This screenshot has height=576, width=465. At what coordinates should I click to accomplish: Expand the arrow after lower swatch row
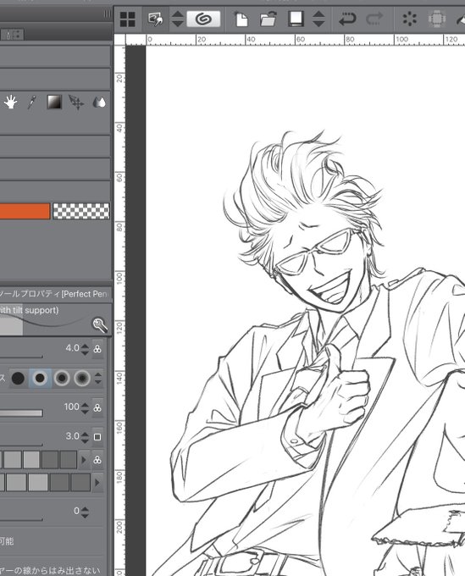tap(97, 482)
